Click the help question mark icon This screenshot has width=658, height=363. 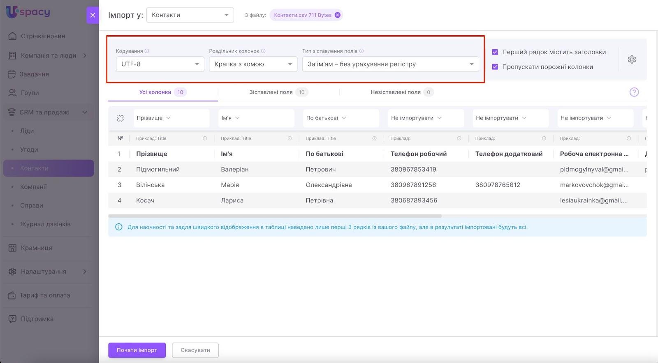click(x=634, y=92)
